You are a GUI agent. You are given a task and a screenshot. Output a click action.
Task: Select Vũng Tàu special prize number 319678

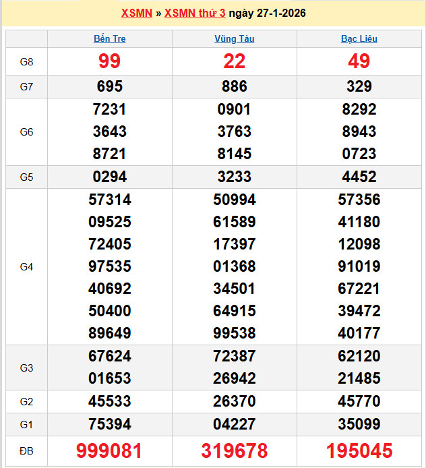coord(234,450)
